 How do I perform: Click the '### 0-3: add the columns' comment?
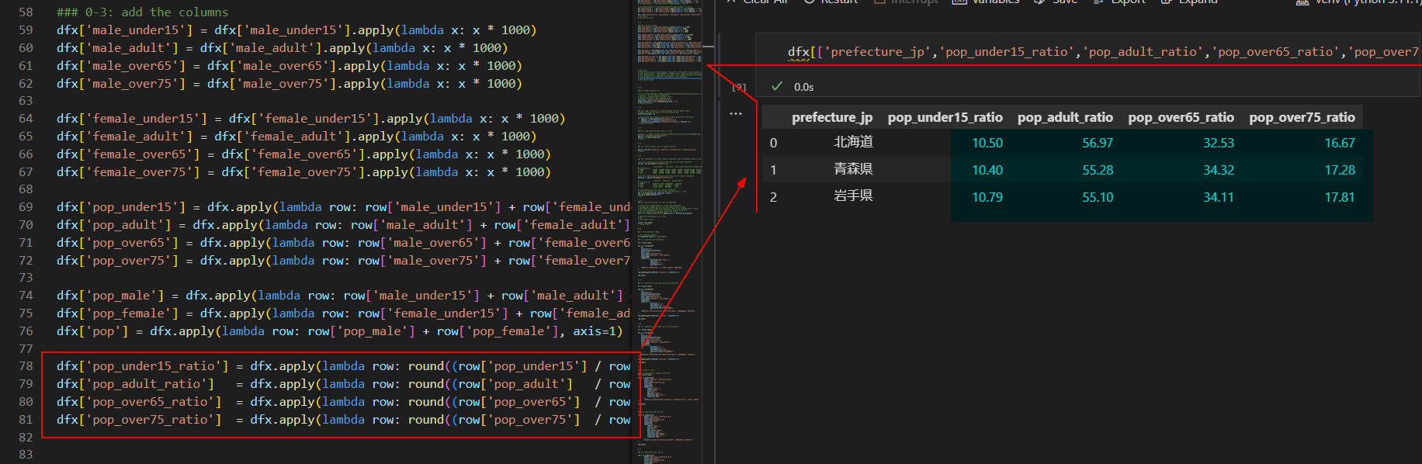[143, 12]
